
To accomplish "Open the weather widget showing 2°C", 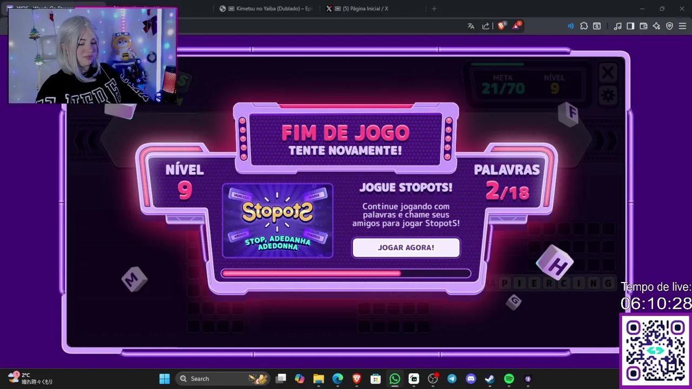I will pyautogui.click(x=30, y=378).
